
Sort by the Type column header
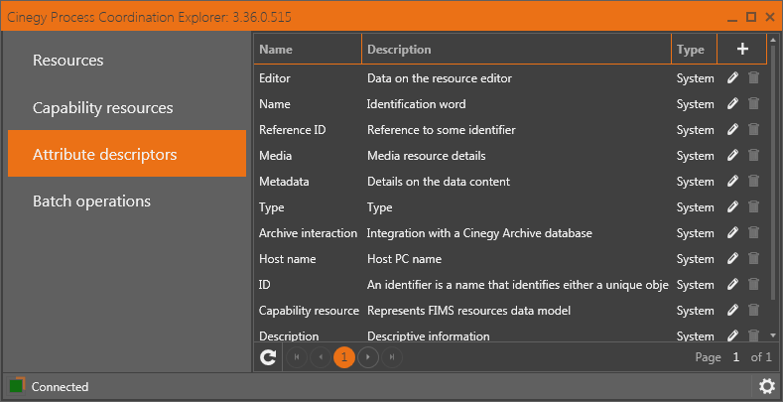(x=694, y=49)
